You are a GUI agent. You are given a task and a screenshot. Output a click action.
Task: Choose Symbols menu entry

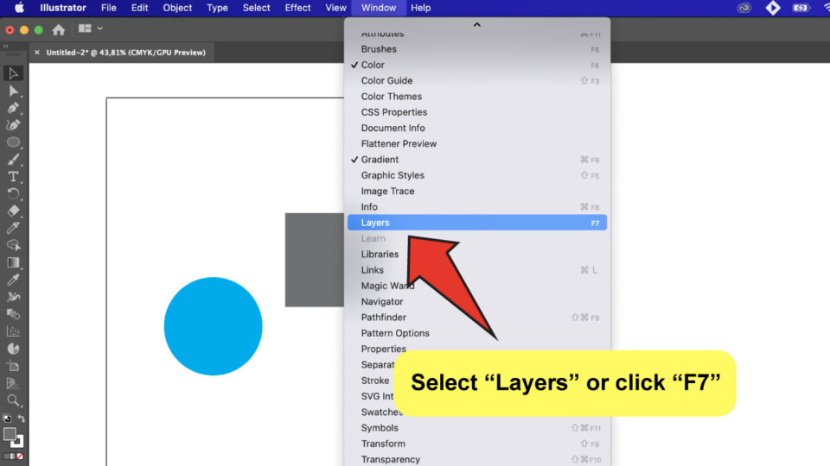pos(477,428)
